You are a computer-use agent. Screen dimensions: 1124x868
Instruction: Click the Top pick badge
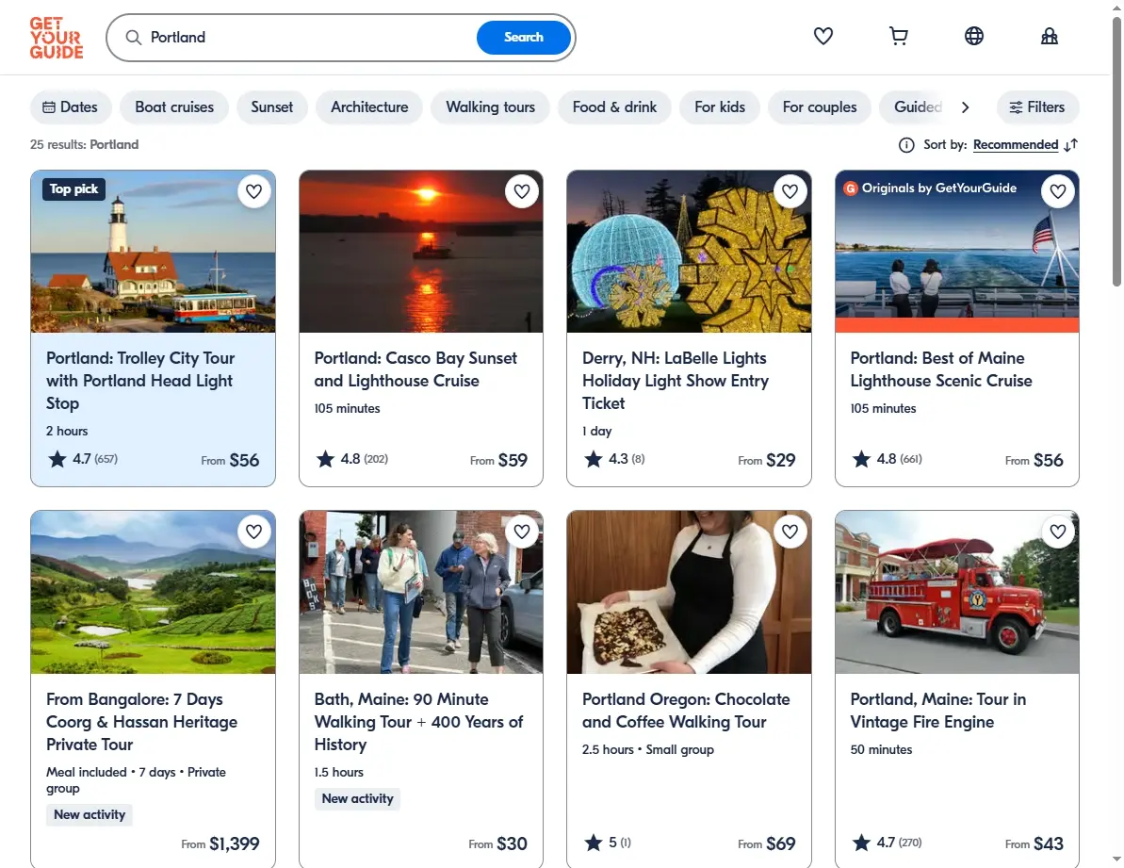point(73,189)
